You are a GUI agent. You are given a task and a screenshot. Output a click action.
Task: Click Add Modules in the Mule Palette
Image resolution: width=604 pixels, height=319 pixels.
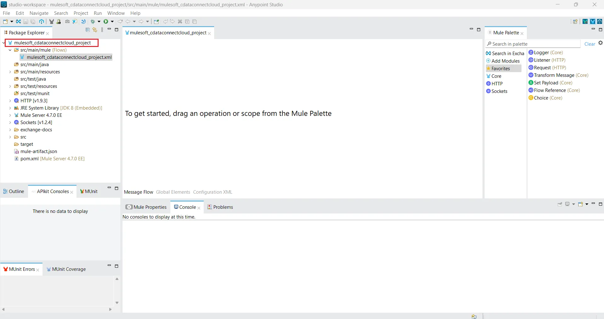coord(505,61)
